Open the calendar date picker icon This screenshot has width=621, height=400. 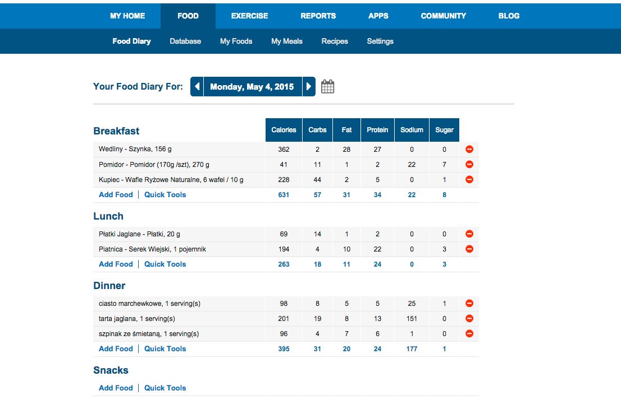327,87
